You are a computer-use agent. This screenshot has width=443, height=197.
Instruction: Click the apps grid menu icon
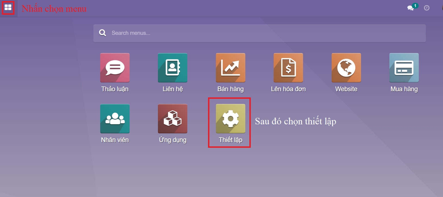click(8, 8)
